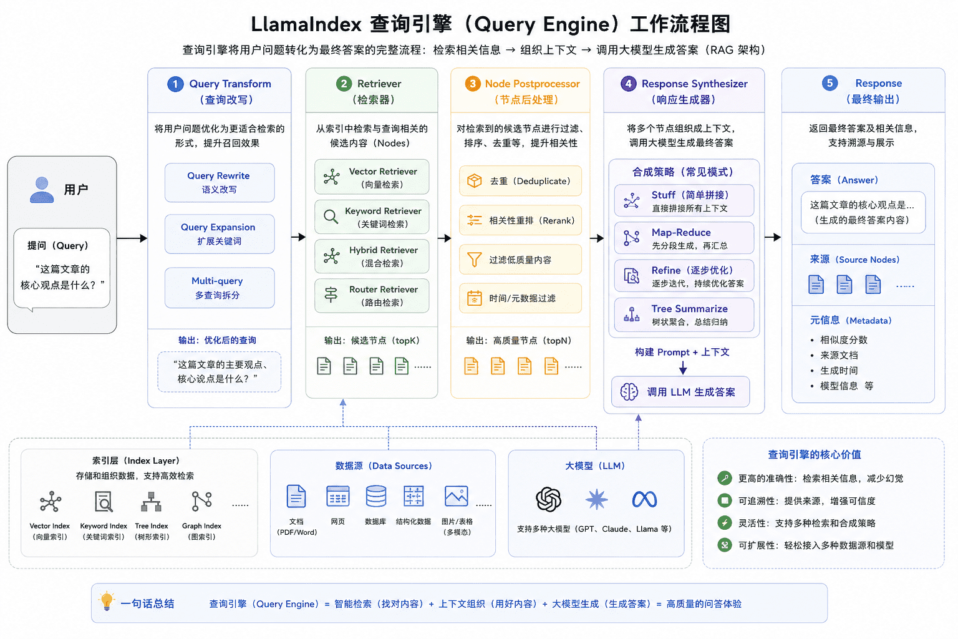The image size is (958, 639).
Task: Click the image/table multimodal icon
Action: [457, 497]
